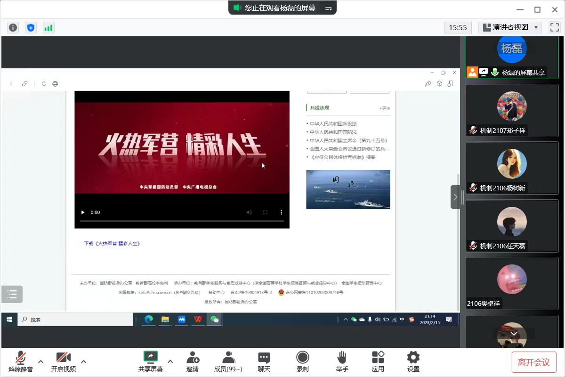Click 下载《火热军营 精彩人生》 link
This screenshot has height=377, width=565.
point(112,244)
